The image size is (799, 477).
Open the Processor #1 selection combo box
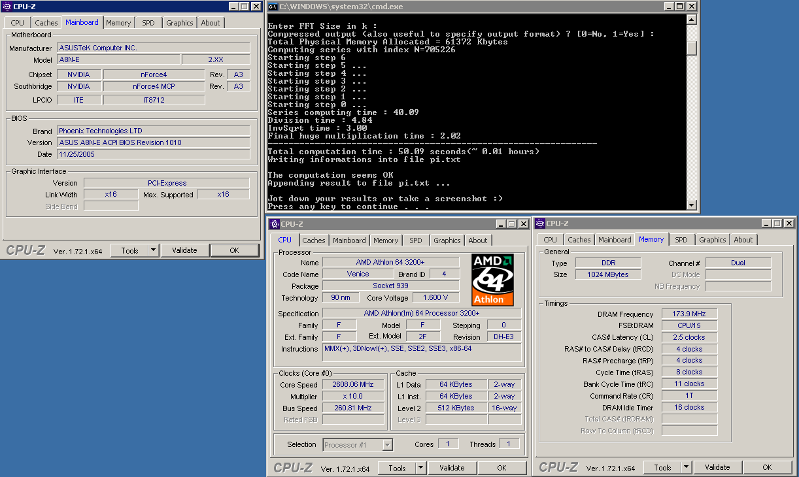(358, 445)
